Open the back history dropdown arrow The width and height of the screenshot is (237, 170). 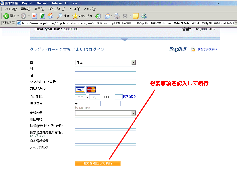18,16
